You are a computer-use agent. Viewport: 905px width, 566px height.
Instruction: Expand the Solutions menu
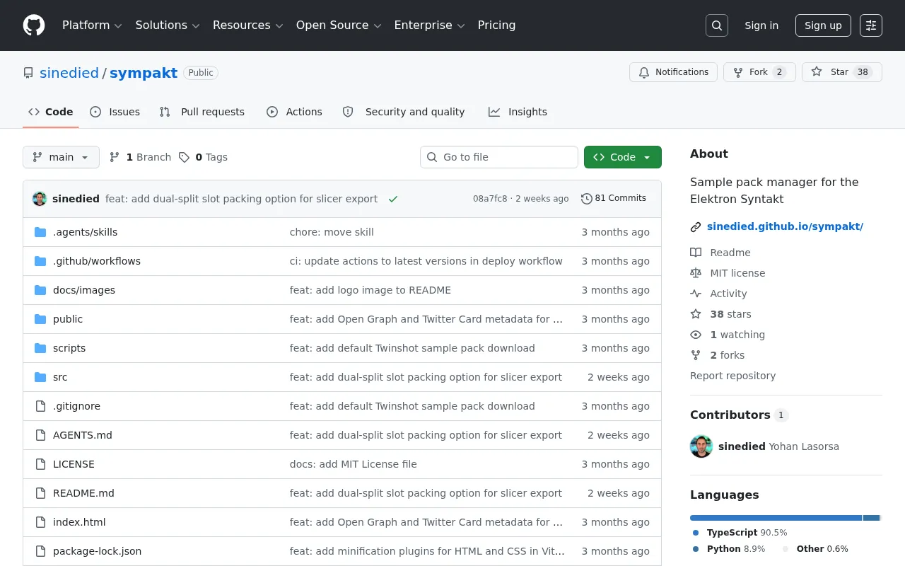pos(168,25)
